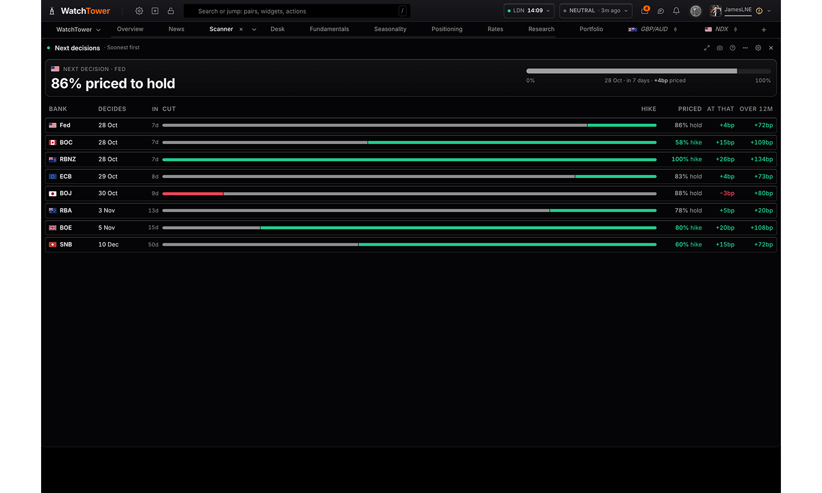Toggle the pin on the GBP/AUD tab
Image resolution: width=822 pixels, height=493 pixels.
click(675, 30)
